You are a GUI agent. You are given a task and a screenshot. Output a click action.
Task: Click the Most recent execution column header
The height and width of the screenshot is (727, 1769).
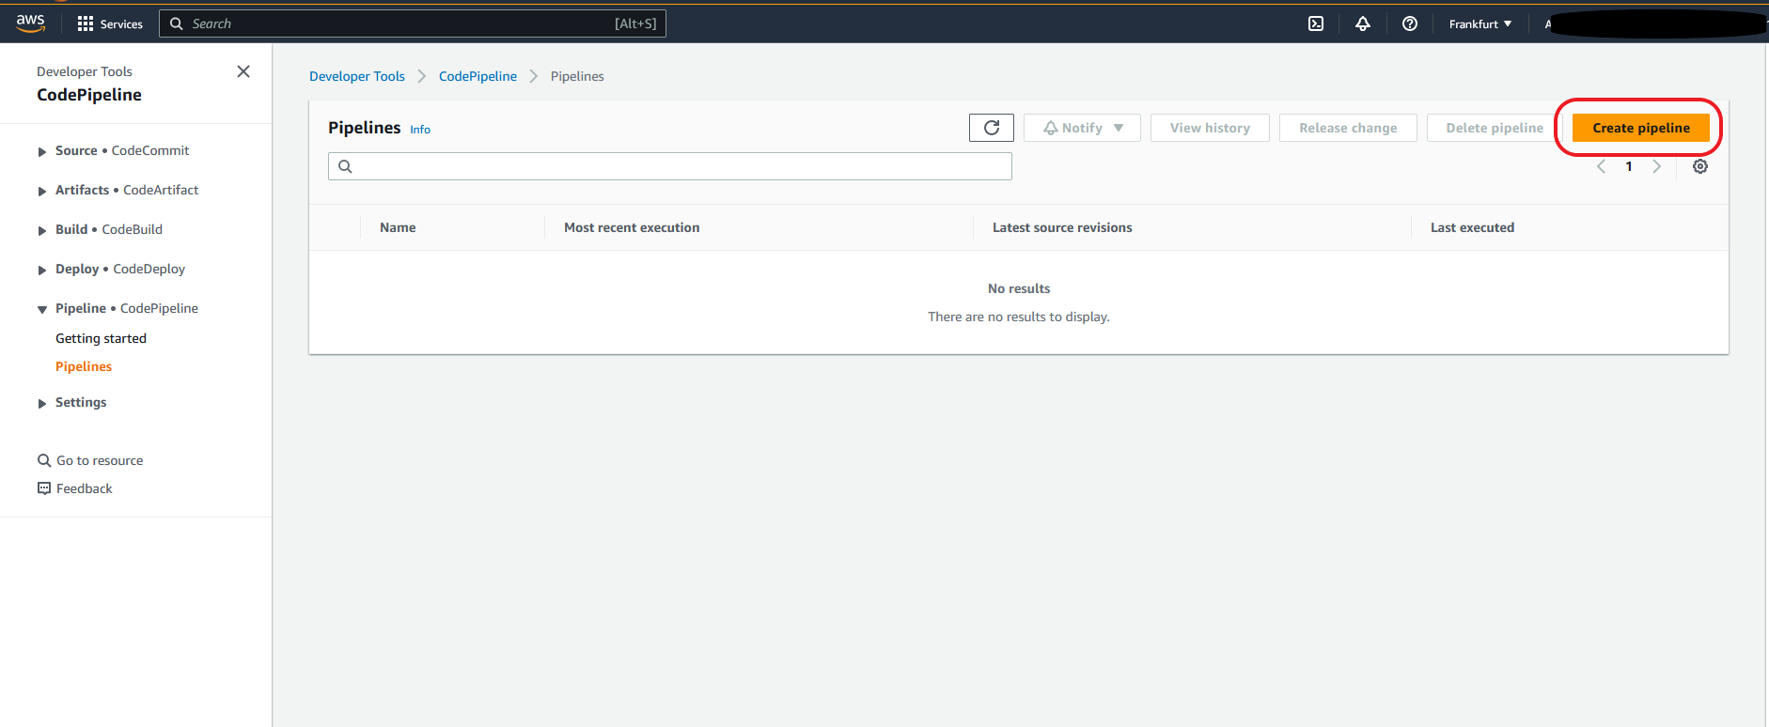[632, 227]
